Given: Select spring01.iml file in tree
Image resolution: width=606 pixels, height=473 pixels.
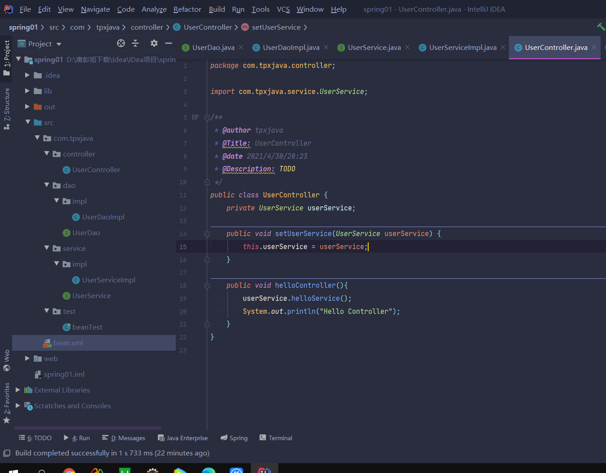Looking at the screenshot, I should coord(60,374).
